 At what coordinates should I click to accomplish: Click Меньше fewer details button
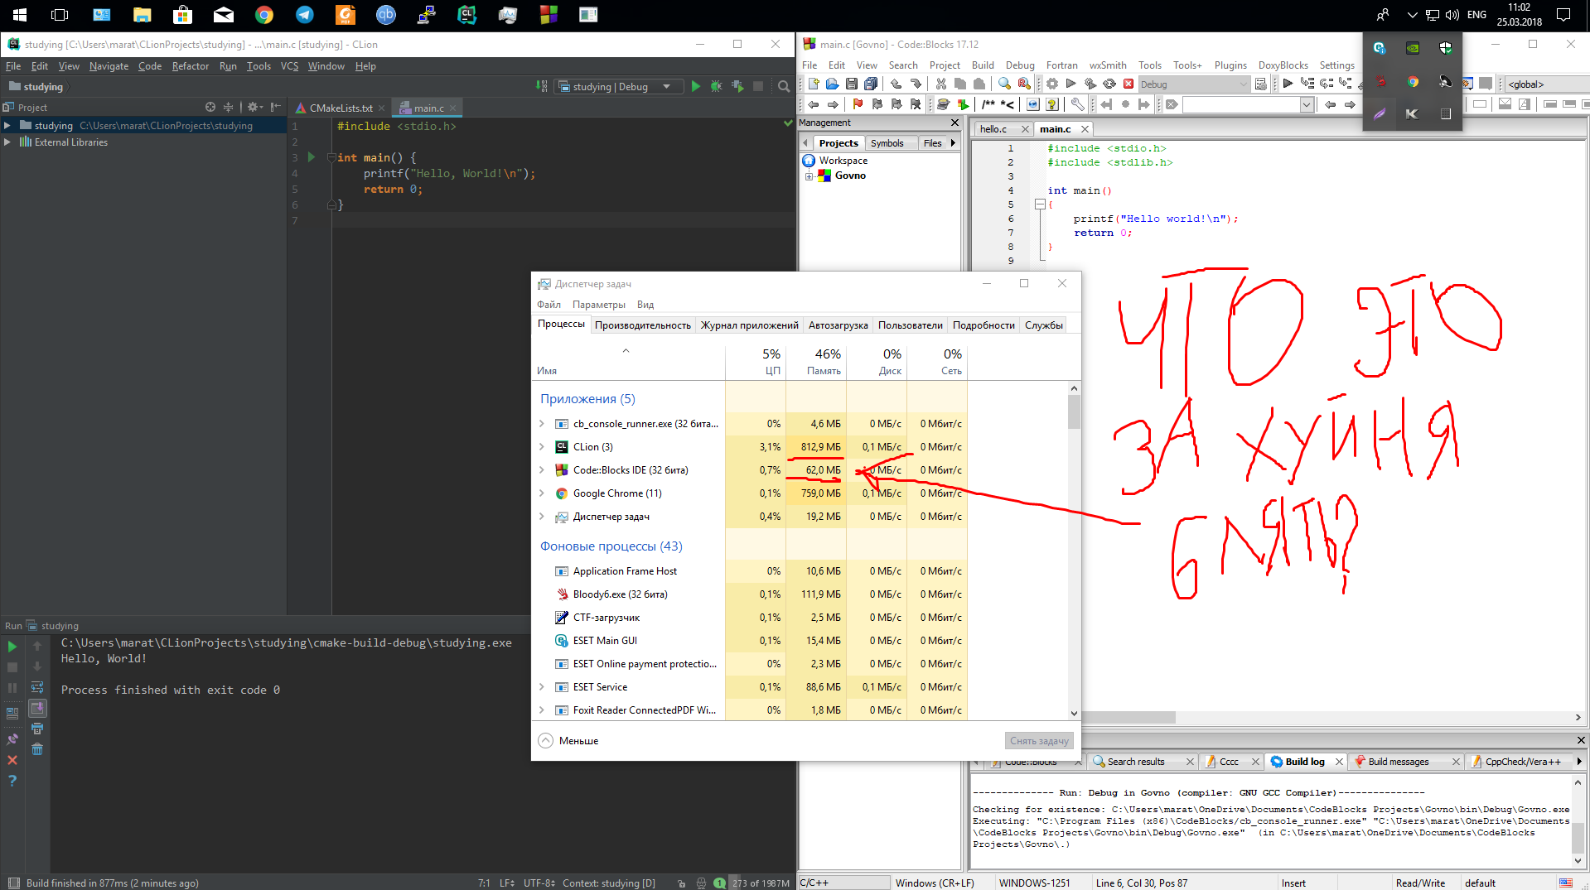click(568, 740)
